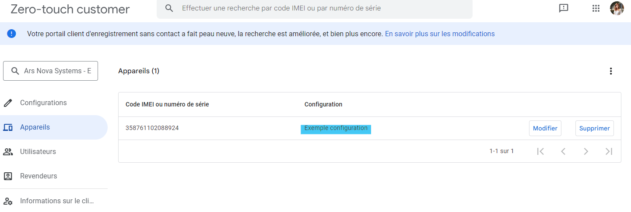Click the search magnifier icon in top bar

coord(169,8)
